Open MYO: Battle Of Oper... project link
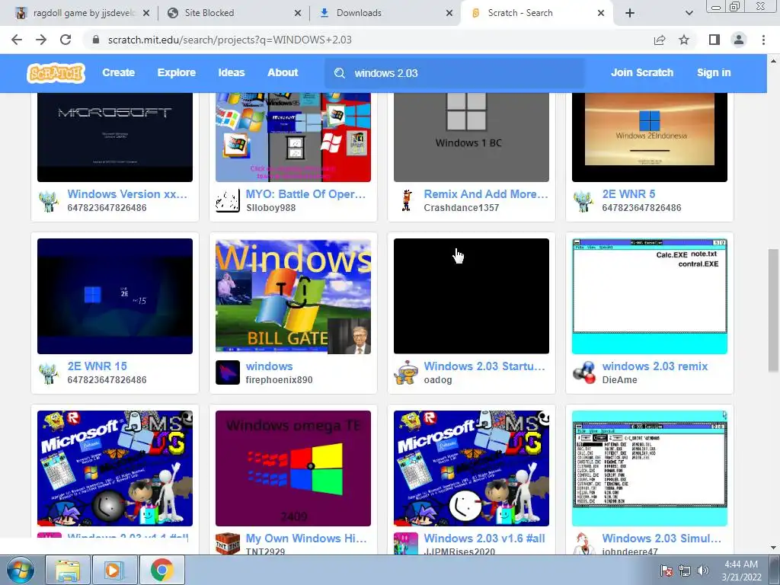The height and width of the screenshot is (585, 780). [306, 194]
